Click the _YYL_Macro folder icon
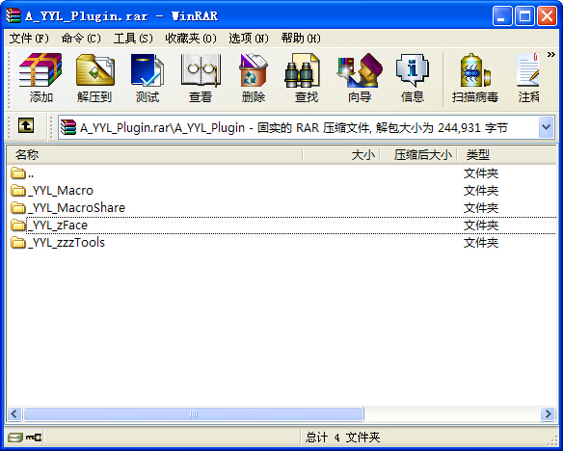The width and height of the screenshot is (563, 451). click(18, 191)
